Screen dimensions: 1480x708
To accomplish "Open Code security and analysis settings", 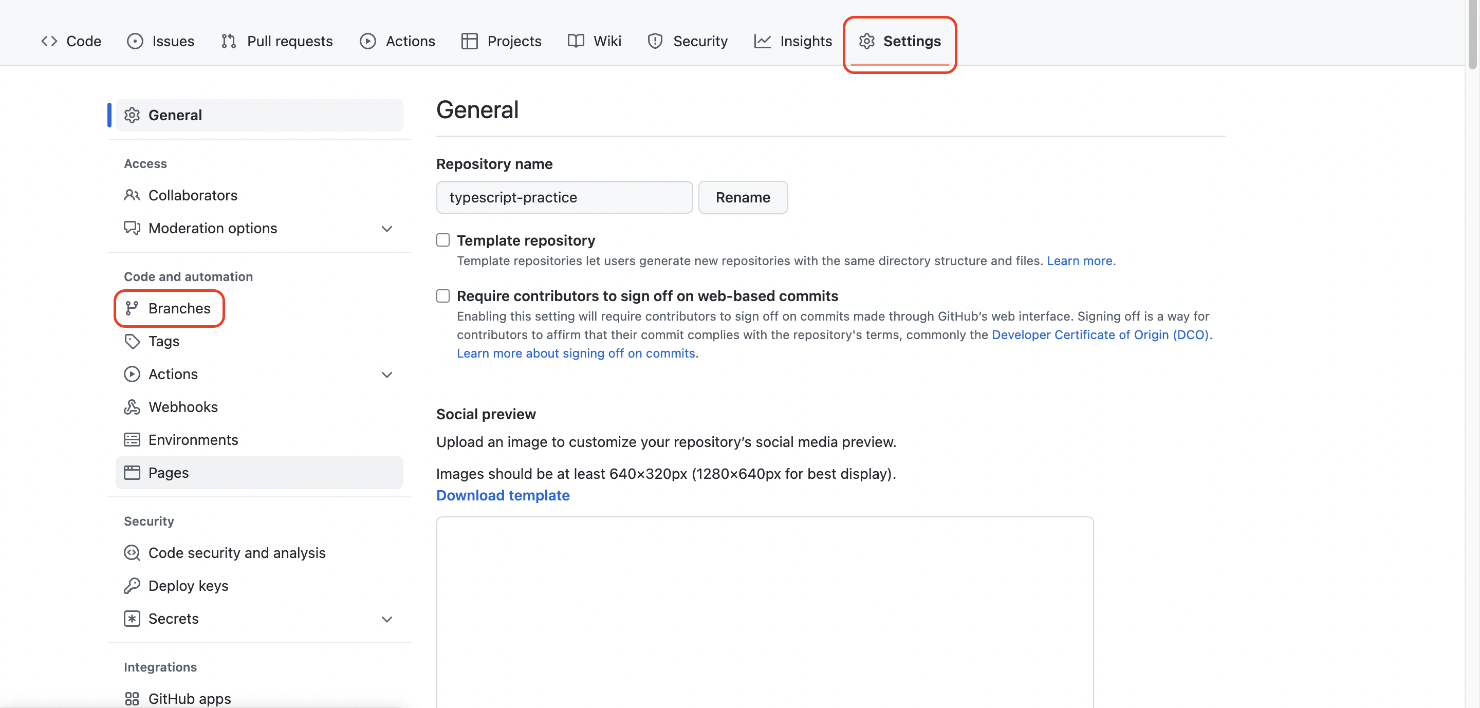I will 259,552.
